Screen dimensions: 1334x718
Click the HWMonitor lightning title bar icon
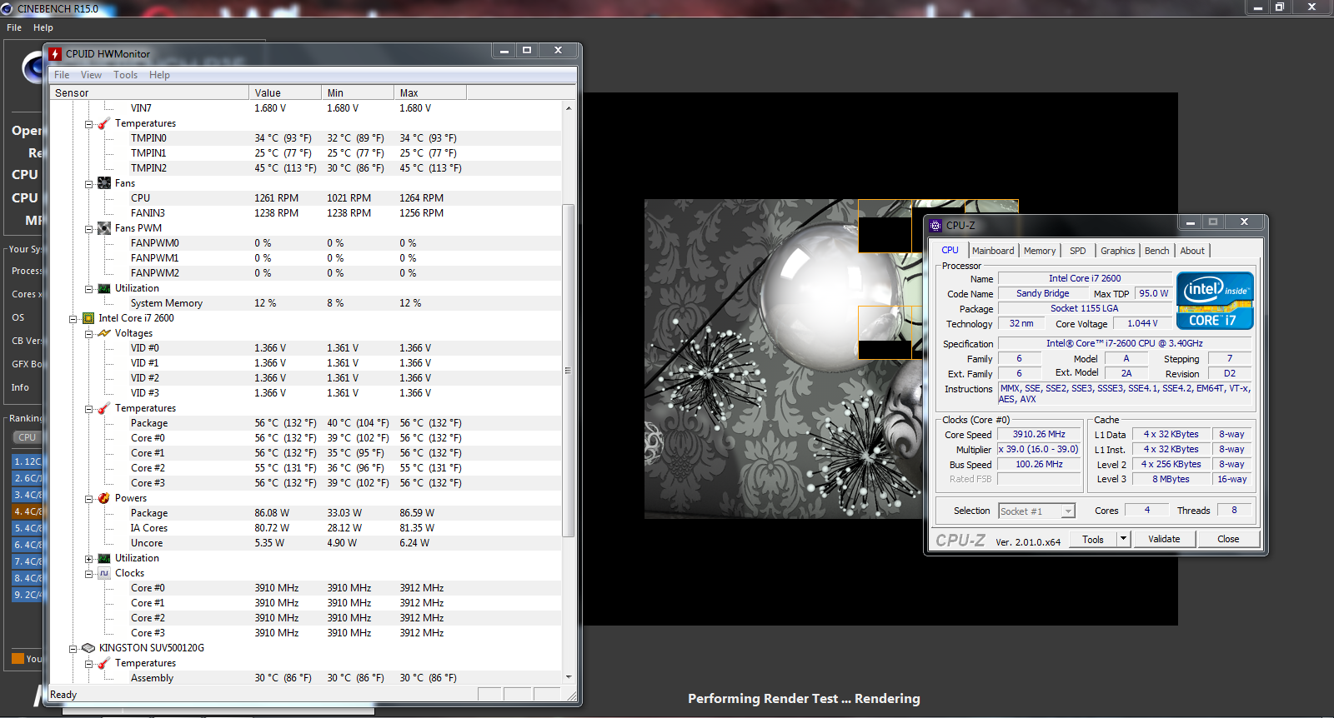[x=56, y=54]
